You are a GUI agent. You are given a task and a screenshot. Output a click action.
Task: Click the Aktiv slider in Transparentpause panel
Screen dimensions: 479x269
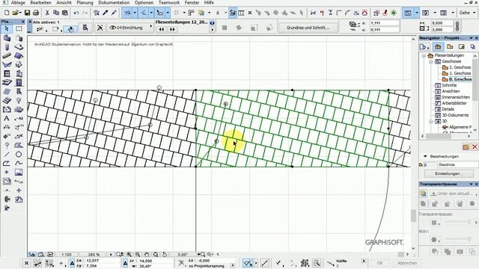tap(457, 239)
